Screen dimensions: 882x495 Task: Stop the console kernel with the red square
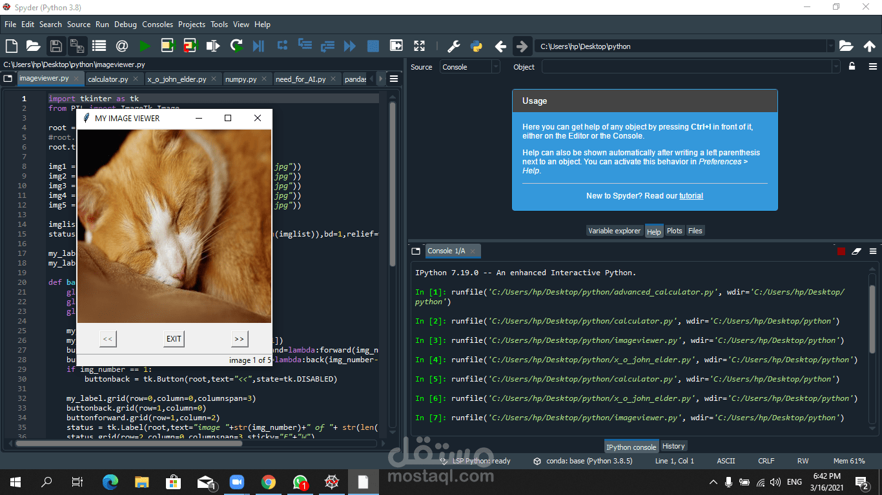tap(841, 251)
